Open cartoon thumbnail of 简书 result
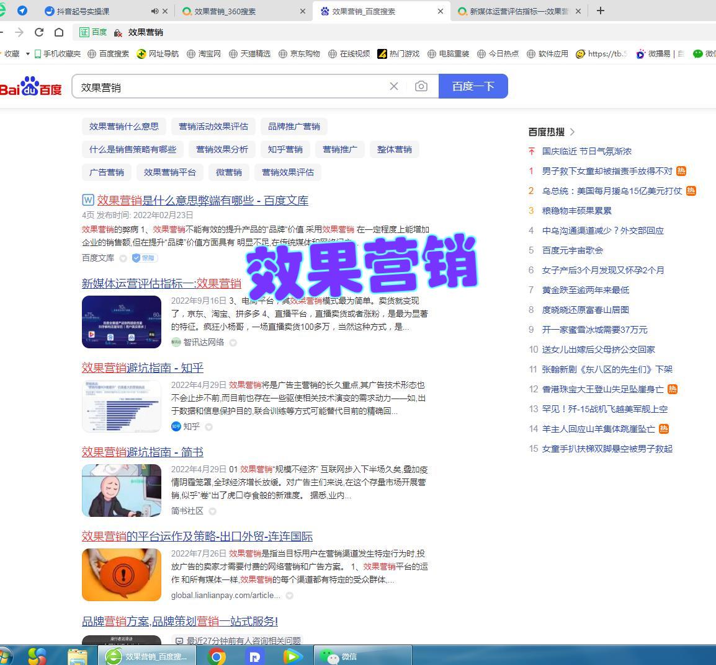Screen dimensions: 716x665 click(122, 490)
